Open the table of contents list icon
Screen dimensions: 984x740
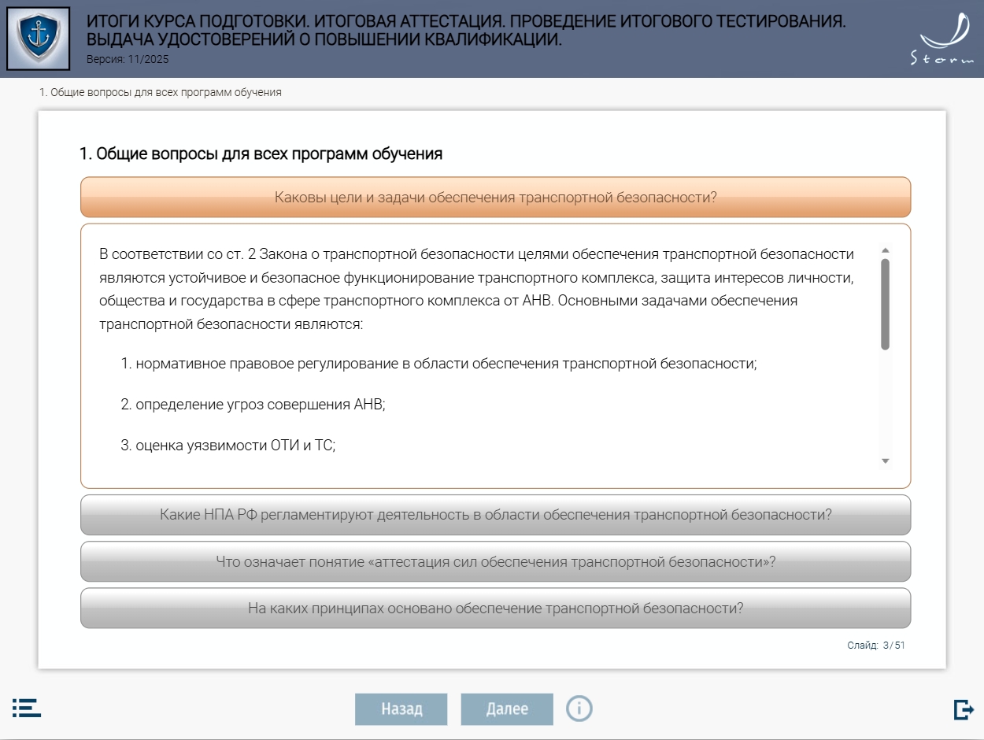click(x=27, y=707)
